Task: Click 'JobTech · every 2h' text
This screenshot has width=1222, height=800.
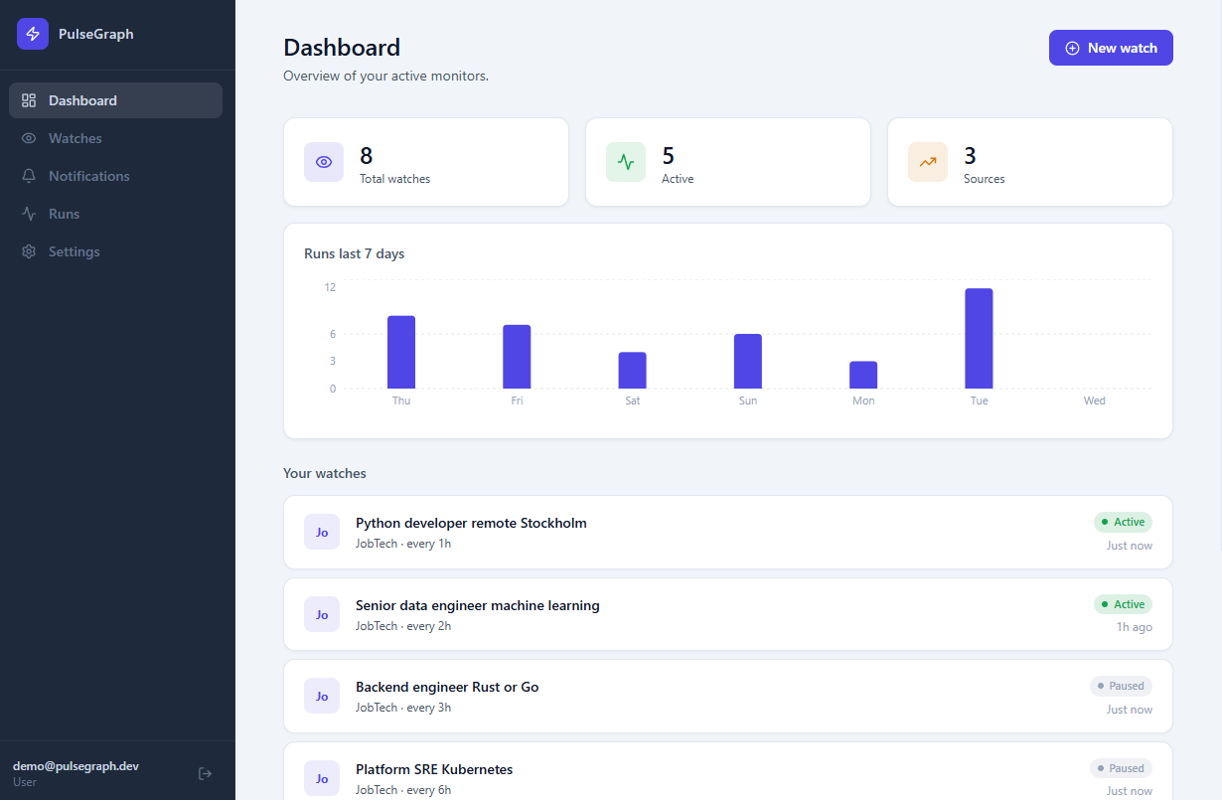Action: coord(403,626)
